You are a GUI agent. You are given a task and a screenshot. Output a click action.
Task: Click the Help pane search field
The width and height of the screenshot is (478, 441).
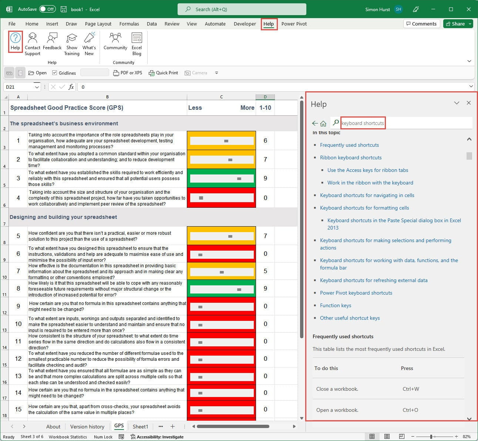click(363, 123)
